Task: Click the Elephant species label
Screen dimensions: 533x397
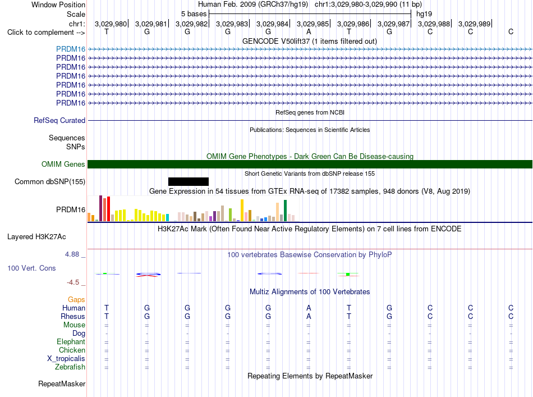Action: click(71, 341)
